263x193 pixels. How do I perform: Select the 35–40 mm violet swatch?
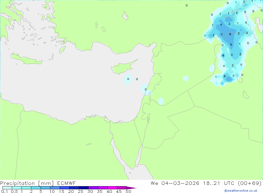point(103,188)
